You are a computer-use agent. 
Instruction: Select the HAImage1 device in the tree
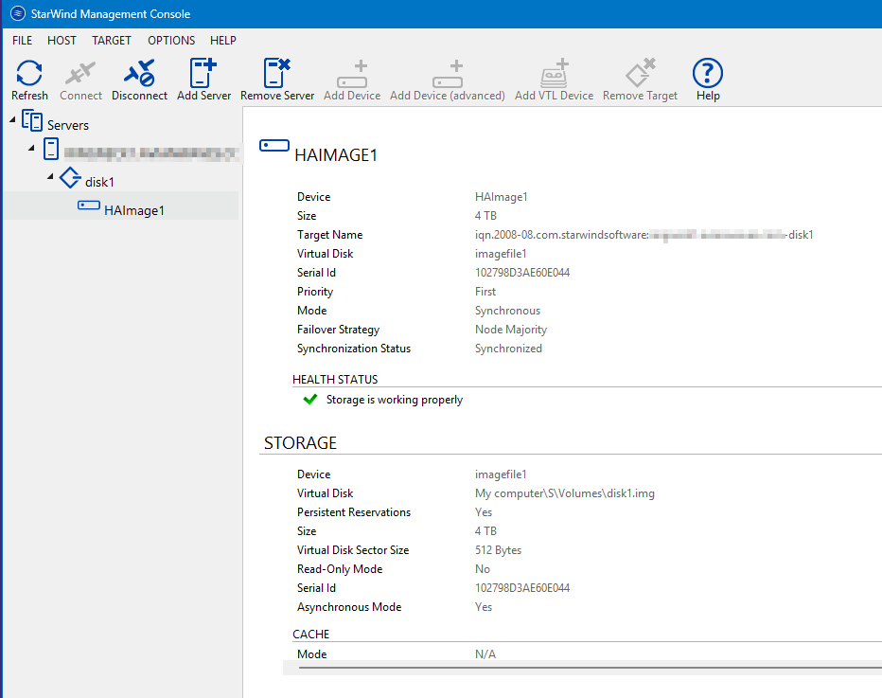click(134, 210)
